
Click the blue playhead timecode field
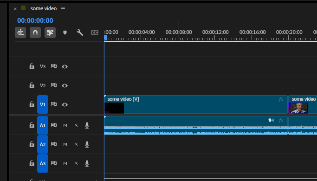click(35, 20)
